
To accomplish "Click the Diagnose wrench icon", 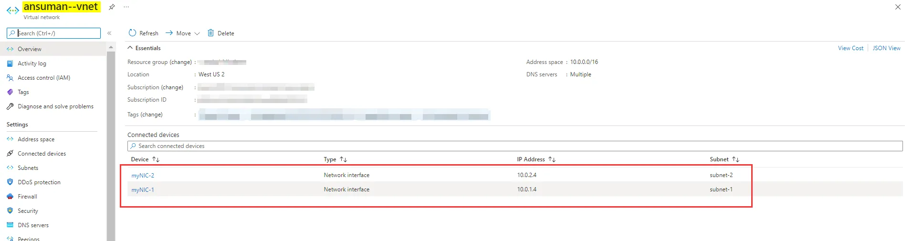I will tap(10, 106).
